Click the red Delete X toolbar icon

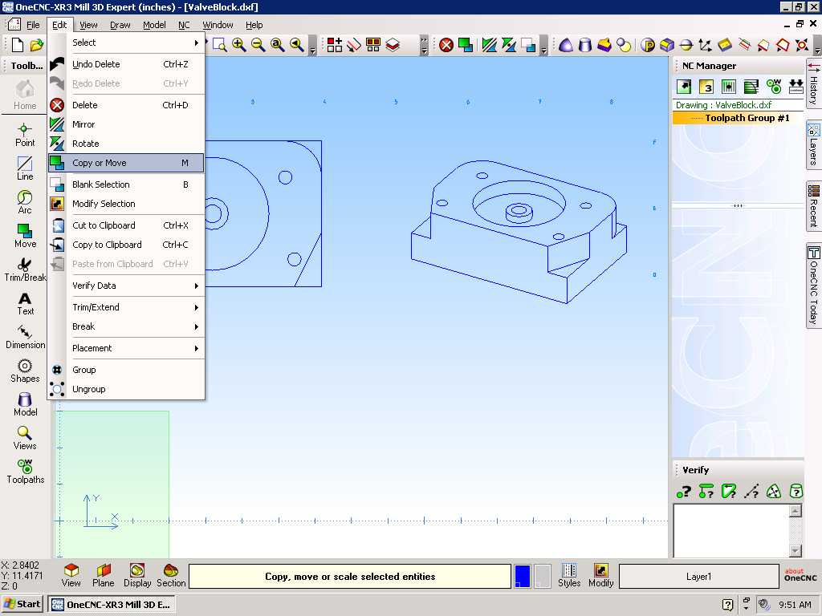[446, 45]
